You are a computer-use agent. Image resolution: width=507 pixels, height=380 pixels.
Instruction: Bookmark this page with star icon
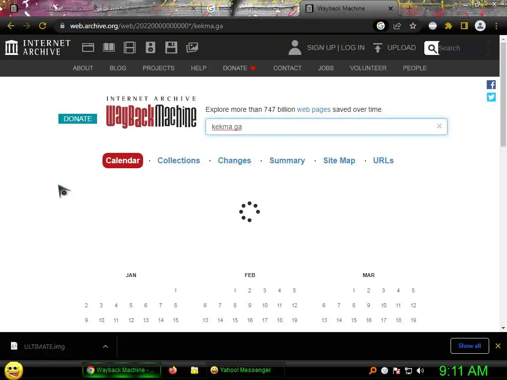413,26
